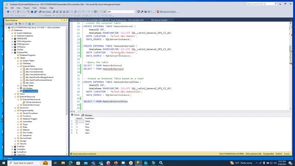Click the Refresh icon in Object Explorer toolbar

(29, 24)
